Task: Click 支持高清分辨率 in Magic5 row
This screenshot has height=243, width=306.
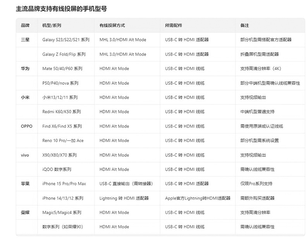Action: point(255,212)
